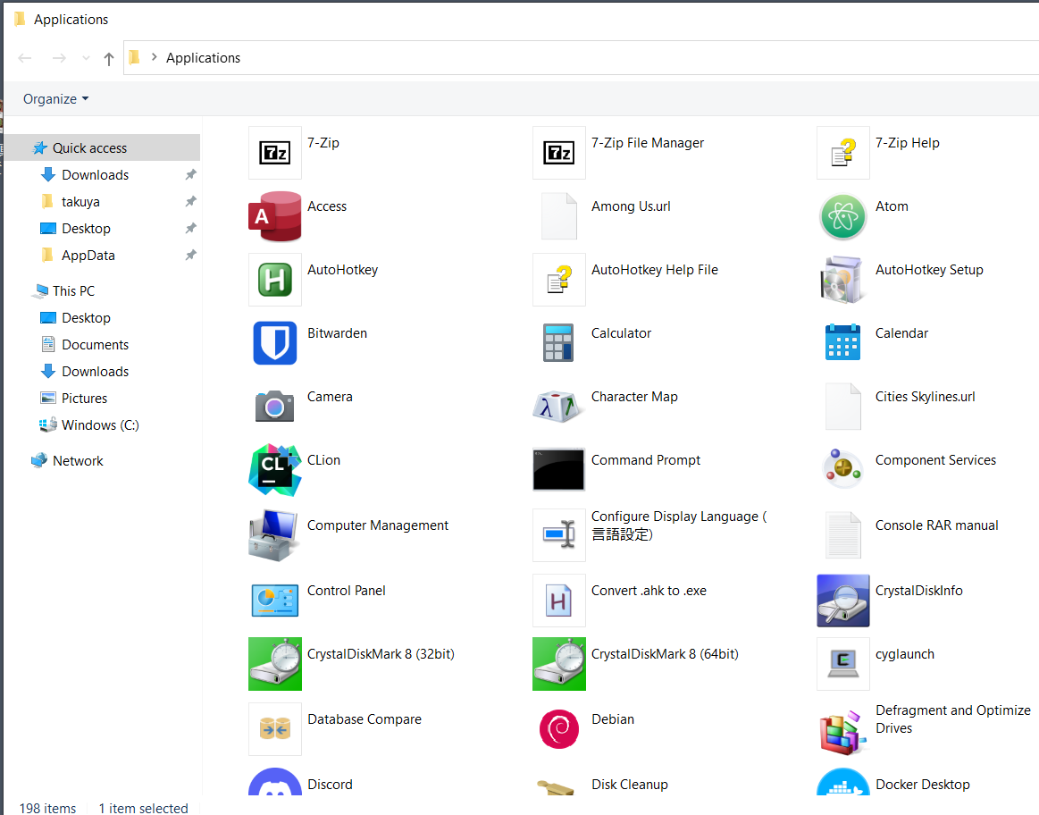Unpin Downloads from Quick access
This screenshot has width=1039, height=815.
point(189,174)
